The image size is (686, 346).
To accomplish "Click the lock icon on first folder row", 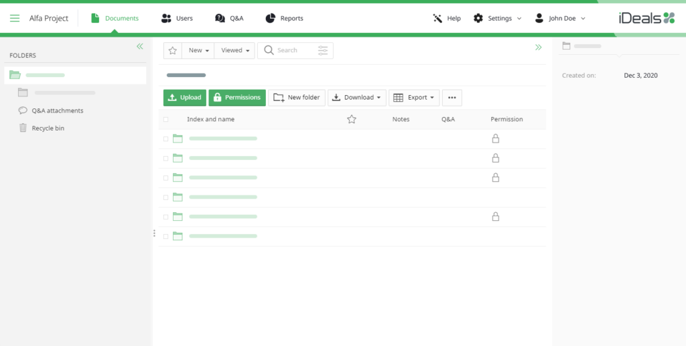I will [x=496, y=139].
